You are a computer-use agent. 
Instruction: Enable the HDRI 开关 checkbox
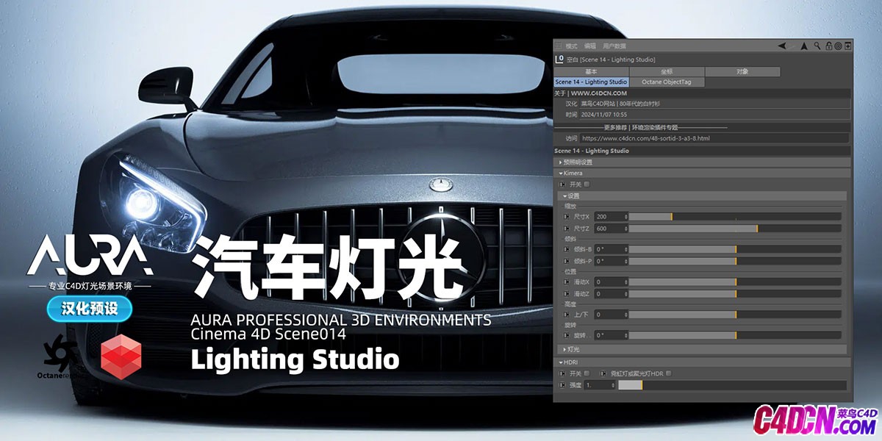[x=587, y=373]
